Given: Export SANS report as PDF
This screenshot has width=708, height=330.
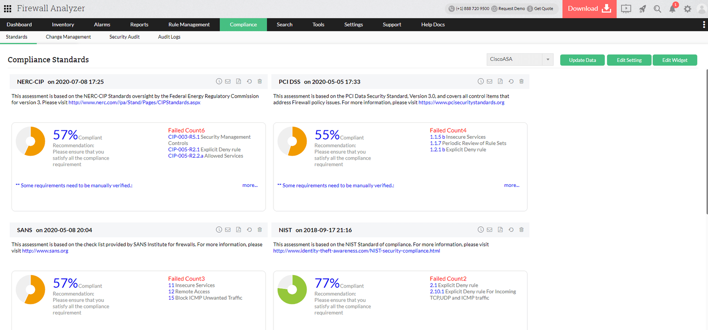Looking at the screenshot, I should [239, 230].
